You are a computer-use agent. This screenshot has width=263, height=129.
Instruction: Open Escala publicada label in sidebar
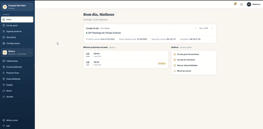point(14,67)
